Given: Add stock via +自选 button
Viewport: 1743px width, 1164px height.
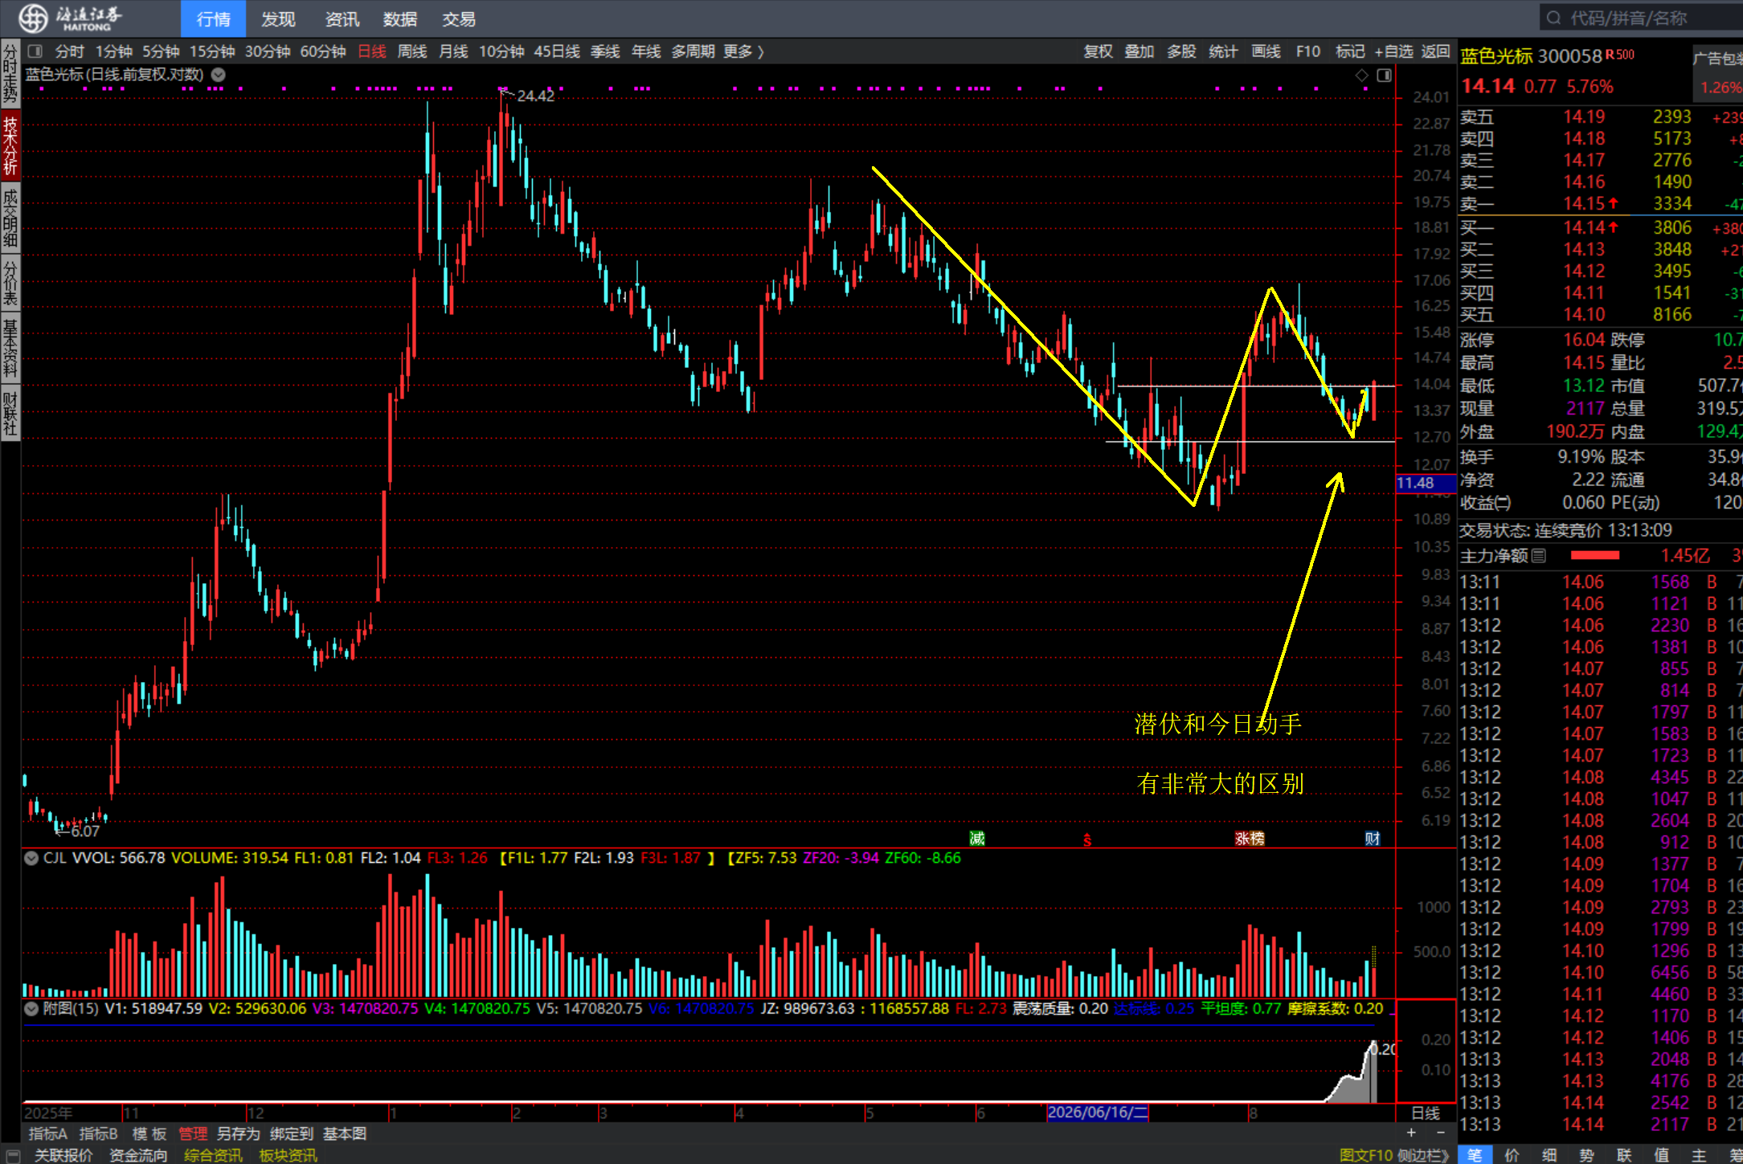Looking at the screenshot, I should (x=1393, y=51).
